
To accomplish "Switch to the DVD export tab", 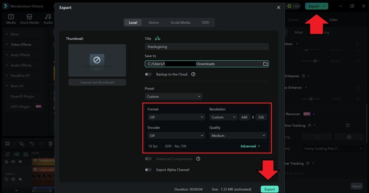I will (205, 23).
